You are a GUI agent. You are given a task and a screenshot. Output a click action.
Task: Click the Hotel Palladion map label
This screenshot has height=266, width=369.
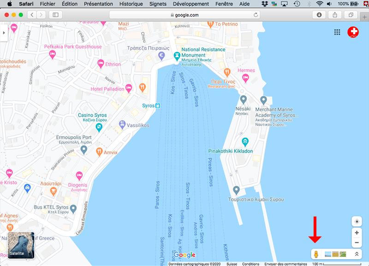[107, 89]
